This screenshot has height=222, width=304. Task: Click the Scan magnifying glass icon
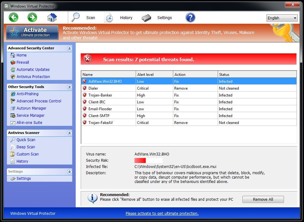point(76,17)
